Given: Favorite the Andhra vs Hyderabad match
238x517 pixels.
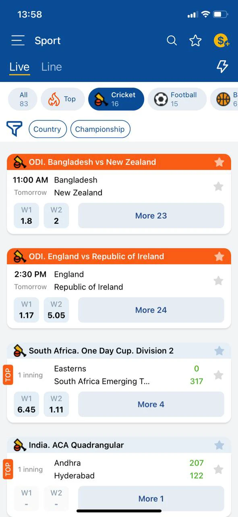Looking at the screenshot, I should click(219, 469).
